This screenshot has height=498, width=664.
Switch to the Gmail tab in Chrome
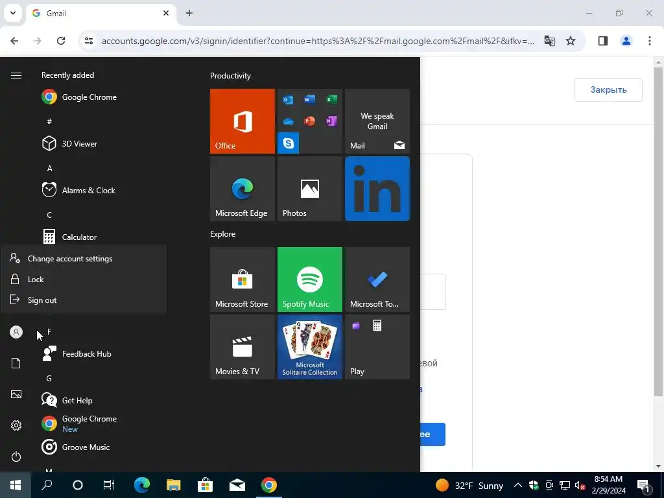coord(102,13)
